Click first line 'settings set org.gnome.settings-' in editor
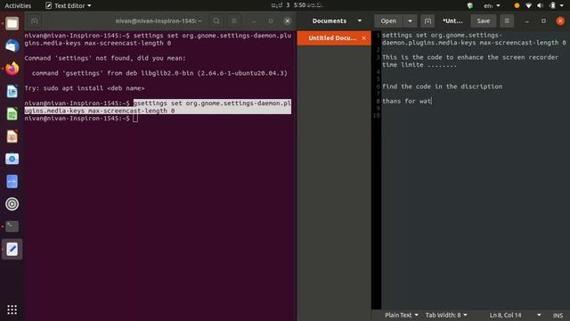Viewport: 570px width, 321px height. coord(442,36)
